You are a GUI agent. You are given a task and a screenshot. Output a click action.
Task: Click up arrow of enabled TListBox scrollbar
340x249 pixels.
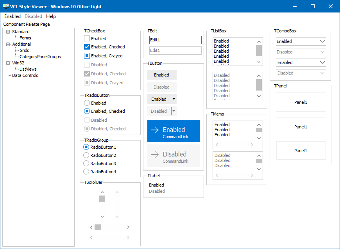coord(259,42)
